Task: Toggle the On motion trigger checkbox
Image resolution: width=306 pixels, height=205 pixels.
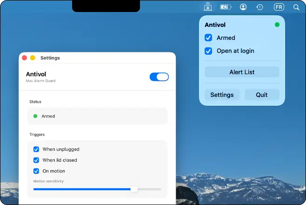Action: [36, 171]
